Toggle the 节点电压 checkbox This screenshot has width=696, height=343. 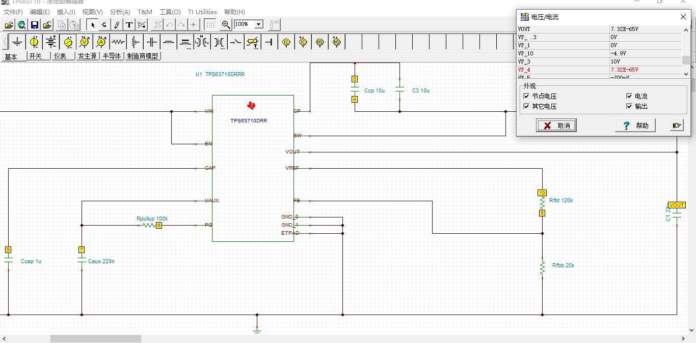526,96
